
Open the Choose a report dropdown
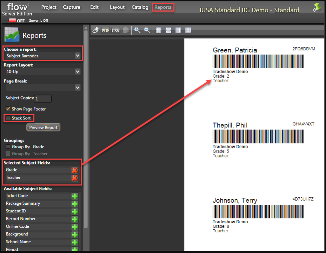78,55
